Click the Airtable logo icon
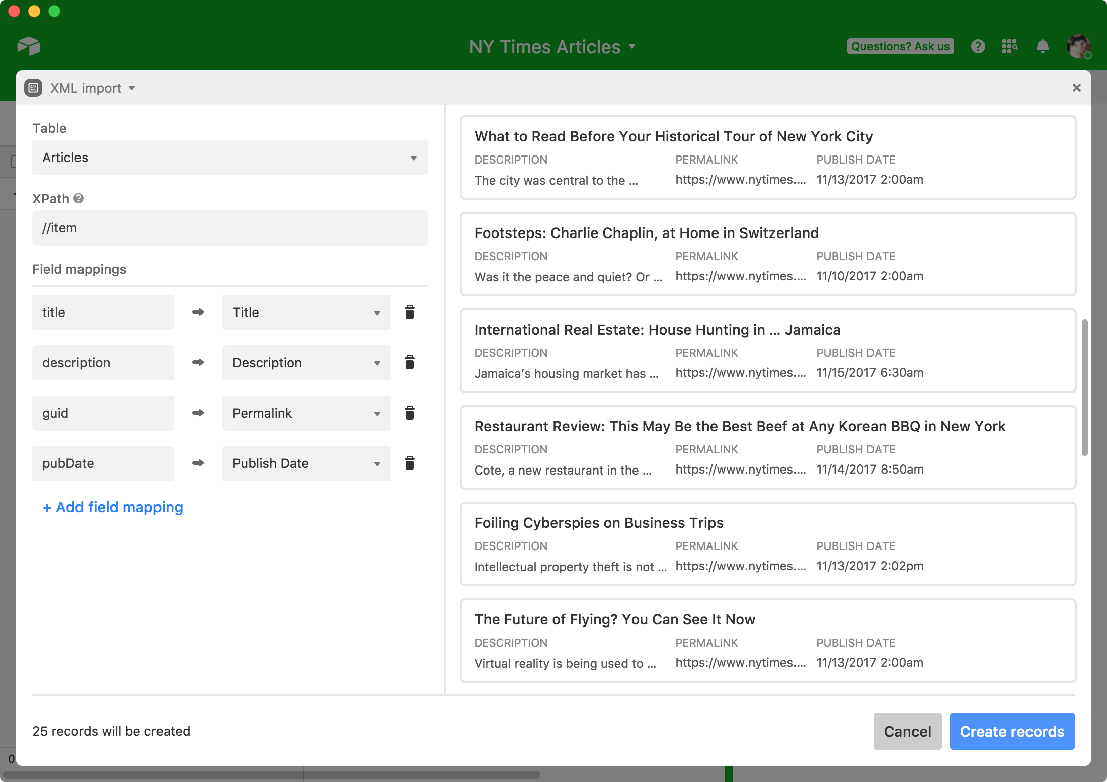This screenshot has width=1107, height=782. coord(29,46)
